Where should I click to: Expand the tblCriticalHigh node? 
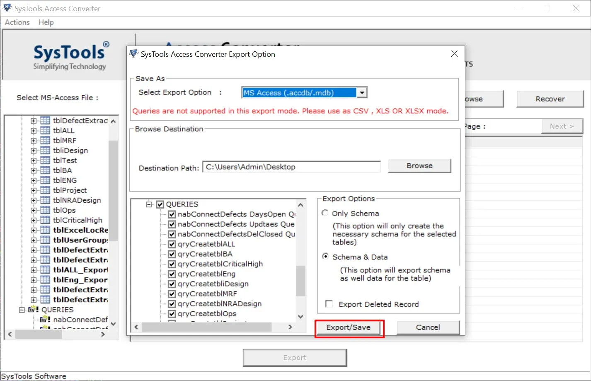tap(34, 220)
